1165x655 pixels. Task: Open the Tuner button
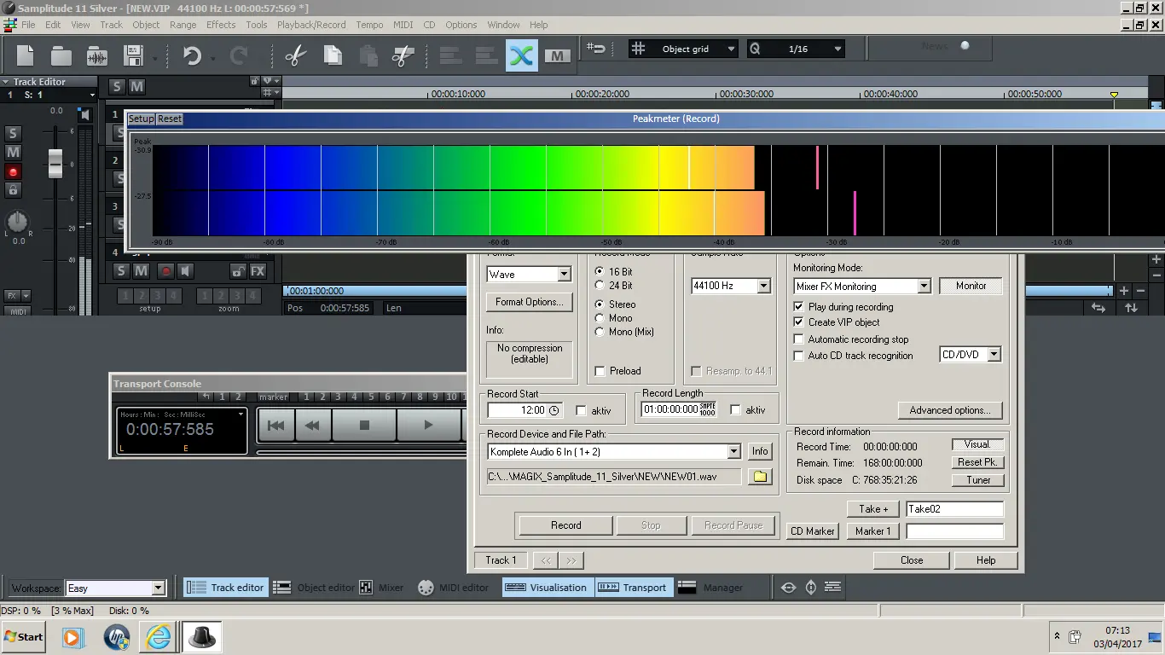click(x=977, y=480)
